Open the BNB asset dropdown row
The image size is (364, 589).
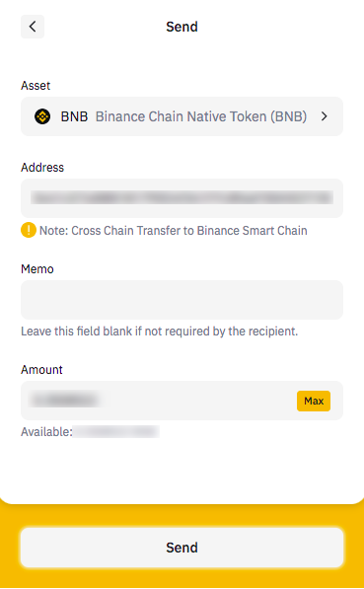pos(182,116)
